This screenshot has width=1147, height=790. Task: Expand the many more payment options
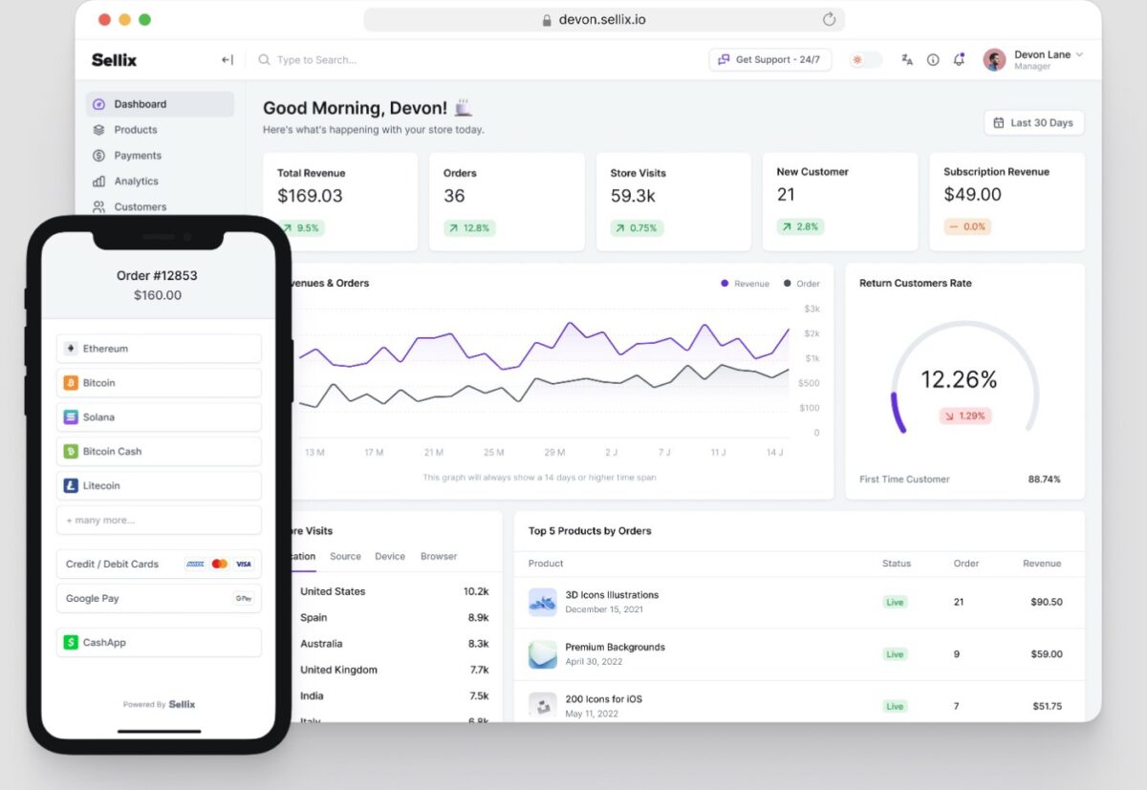[159, 519]
